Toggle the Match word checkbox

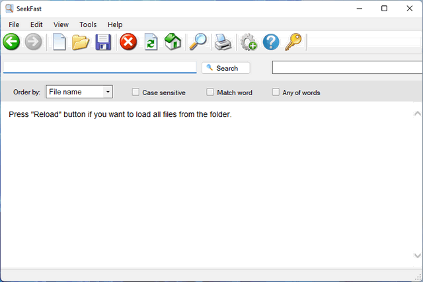coord(210,92)
